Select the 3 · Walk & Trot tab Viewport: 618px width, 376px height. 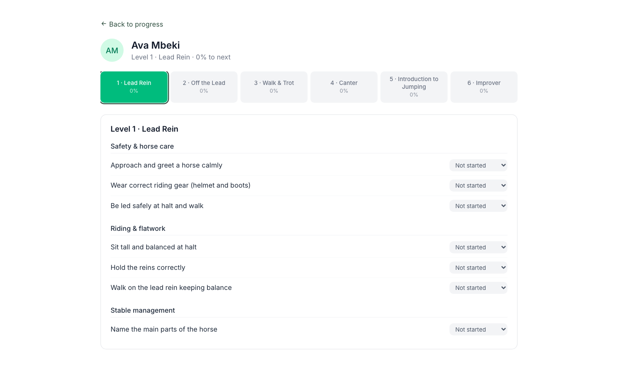pyautogui.click(x=274, y=87)
